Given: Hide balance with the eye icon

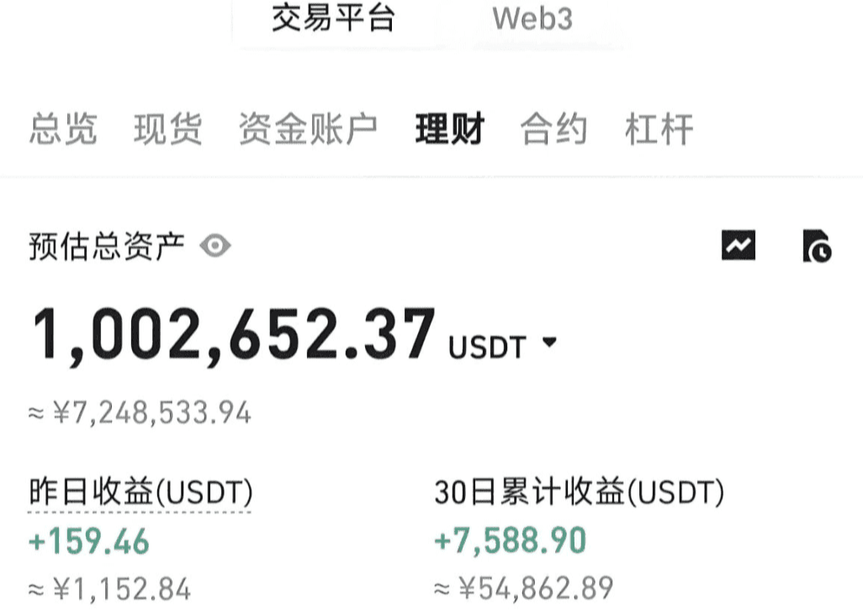Looking at the screenshot, I should (x=215, y=245).
